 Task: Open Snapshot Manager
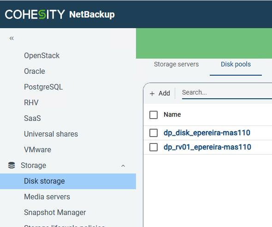point(55,213)
